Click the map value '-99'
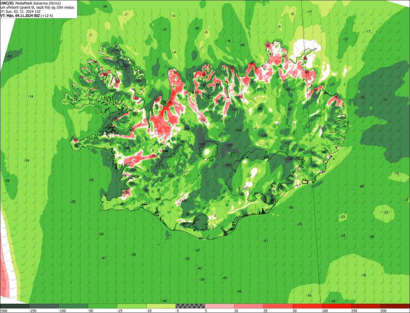 (x=260, y=109)
